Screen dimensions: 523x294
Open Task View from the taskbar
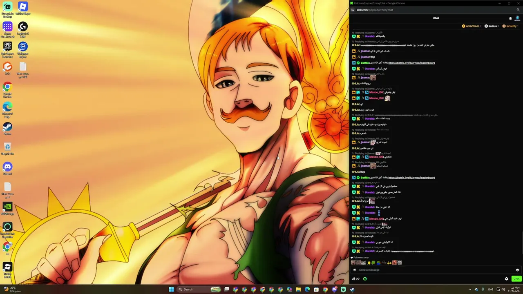(x=226, y=290)
